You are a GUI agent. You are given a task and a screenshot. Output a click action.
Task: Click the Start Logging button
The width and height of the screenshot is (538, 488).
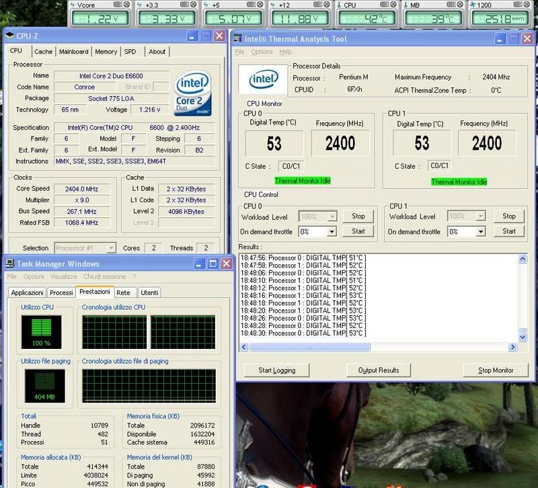coord(276,370)
